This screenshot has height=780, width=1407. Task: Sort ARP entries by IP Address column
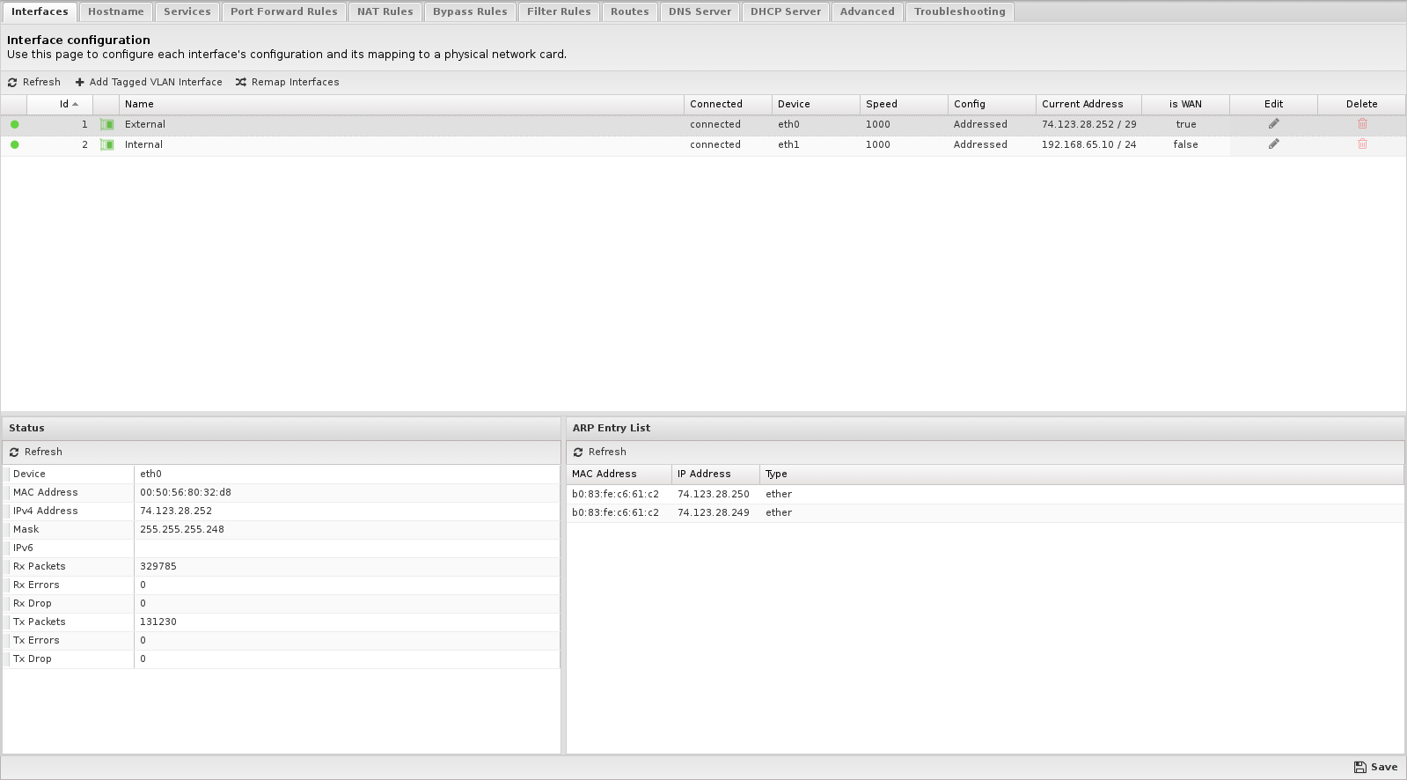pos(704,475)
